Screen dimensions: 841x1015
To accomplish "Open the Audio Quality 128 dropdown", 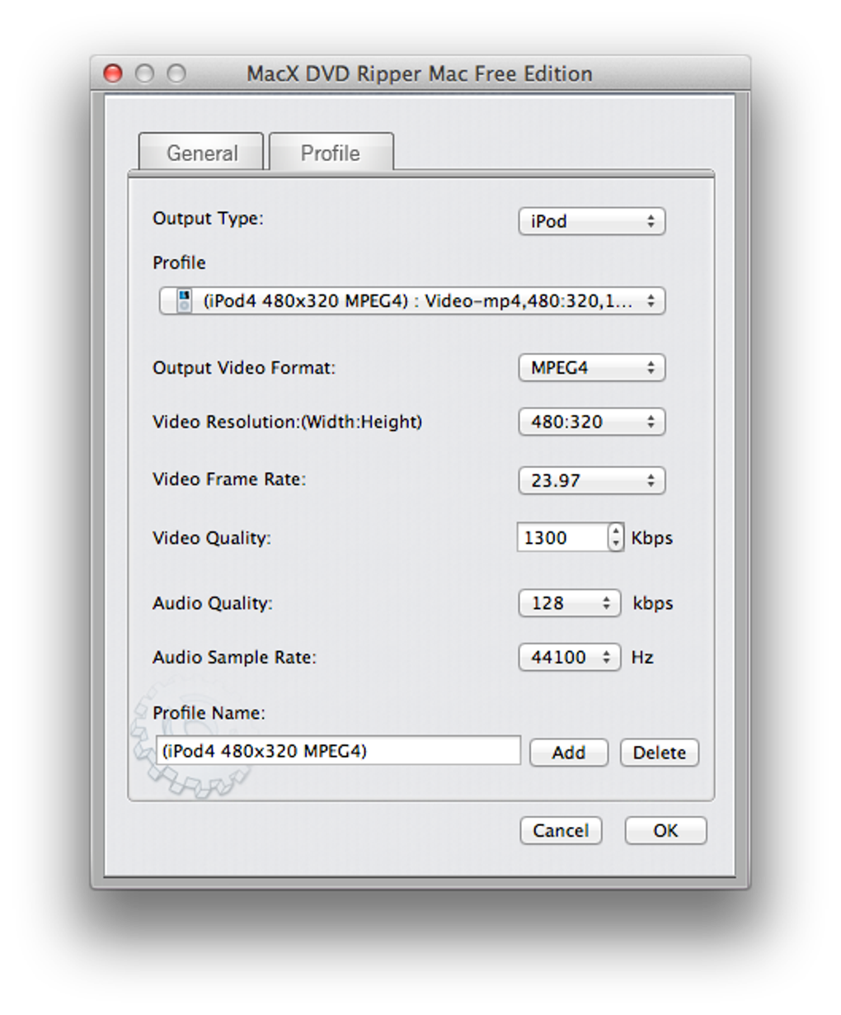I will coord(569,603).
